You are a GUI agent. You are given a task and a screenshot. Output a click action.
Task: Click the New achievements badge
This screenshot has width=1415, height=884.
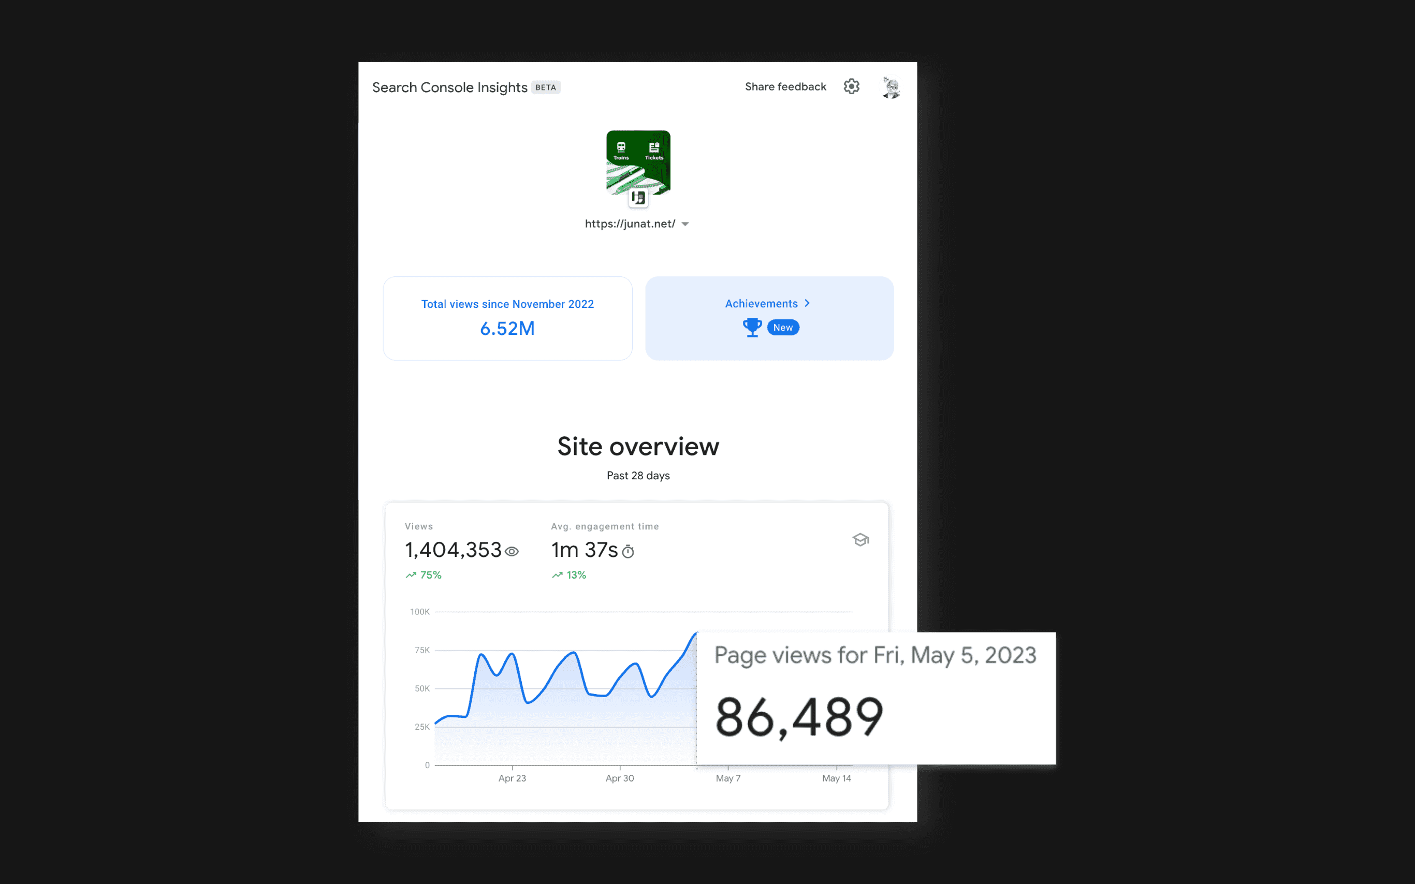click(783, 328)
